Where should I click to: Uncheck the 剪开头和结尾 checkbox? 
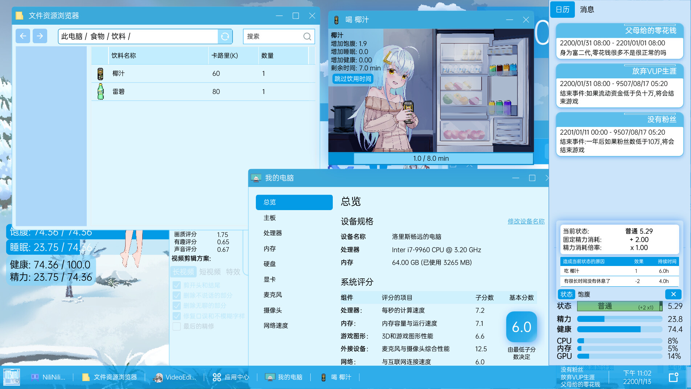177,285
